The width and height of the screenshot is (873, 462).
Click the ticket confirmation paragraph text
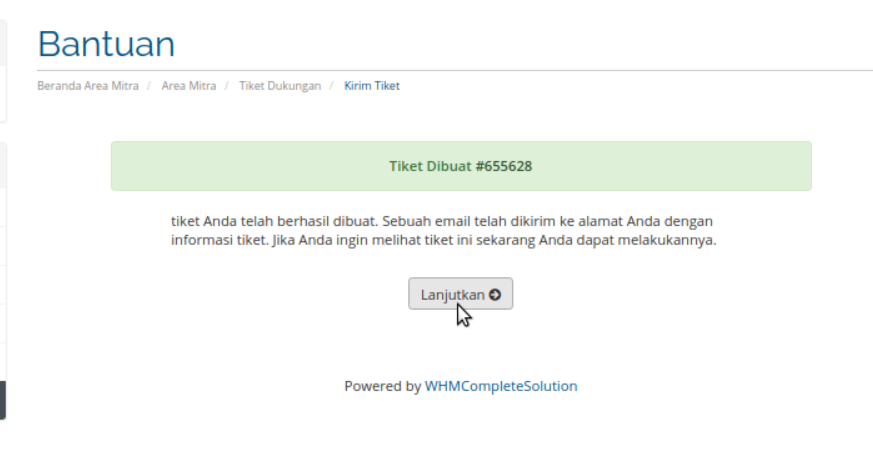pyautogui.click(x=443, y=231)
